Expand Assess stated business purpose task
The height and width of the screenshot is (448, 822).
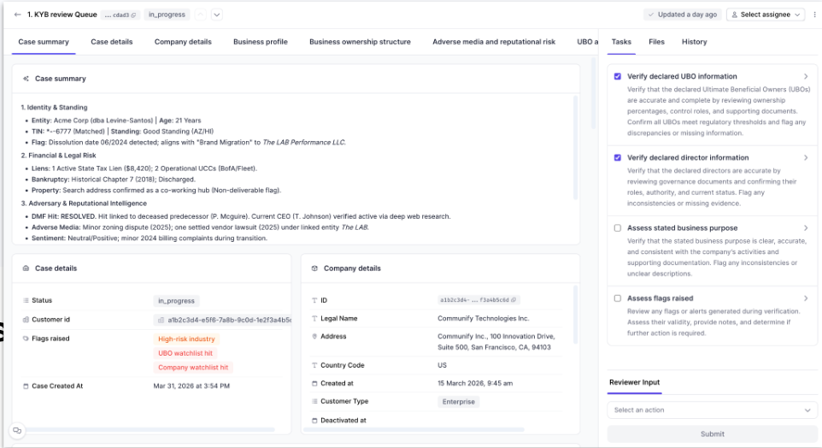pos(806,228)
